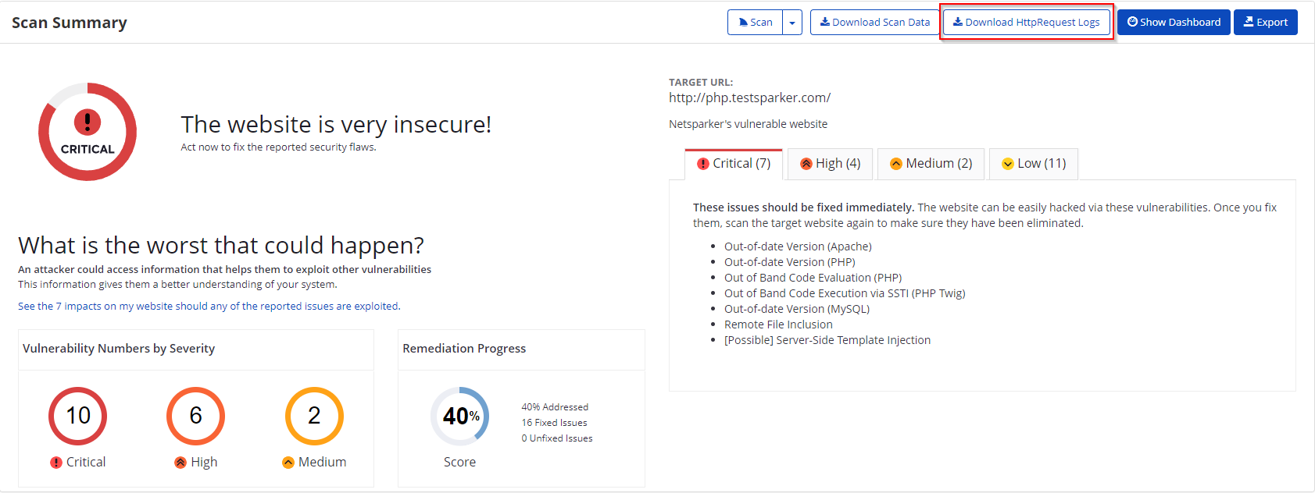Follow the 'See the 7 impacts' link
Screen dimensions: 1315x493
pos(209,307)
